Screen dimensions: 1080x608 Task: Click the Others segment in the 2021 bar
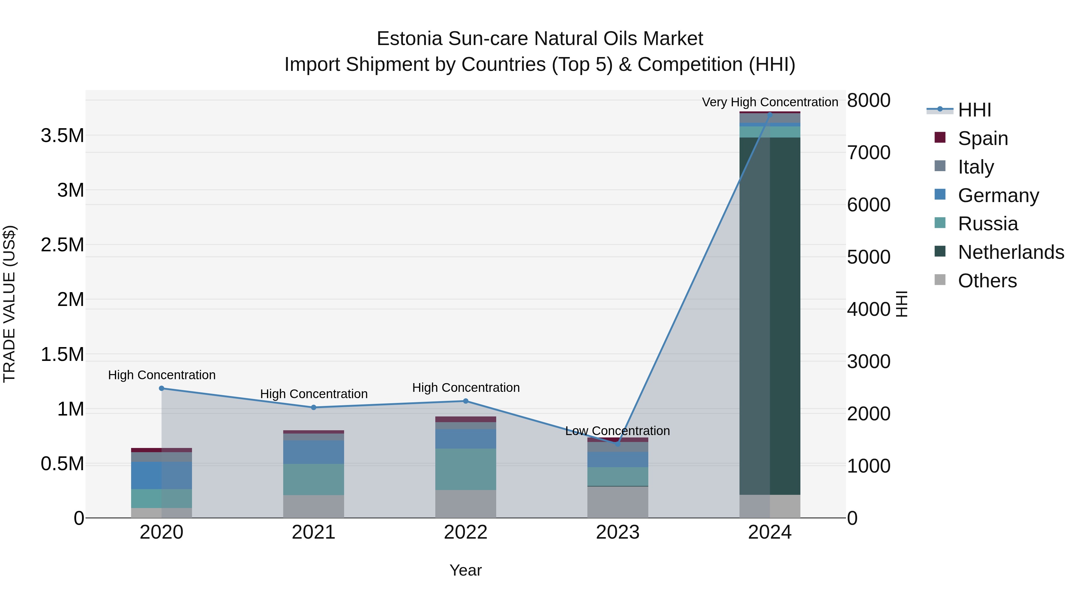[x=313, y=507]
